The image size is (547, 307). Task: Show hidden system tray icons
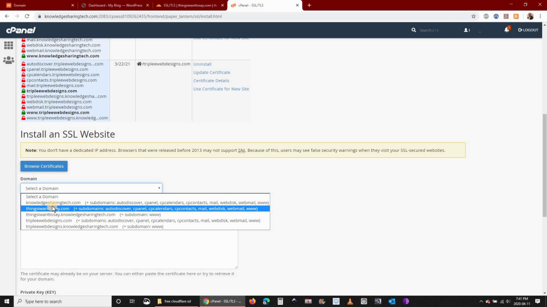coord(481,302)
